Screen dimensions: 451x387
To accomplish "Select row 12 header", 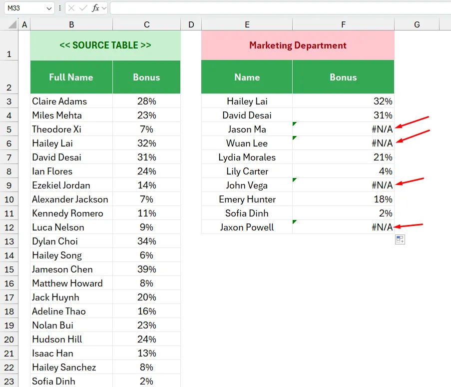I will pyautogui.click(x=9, y=227).
